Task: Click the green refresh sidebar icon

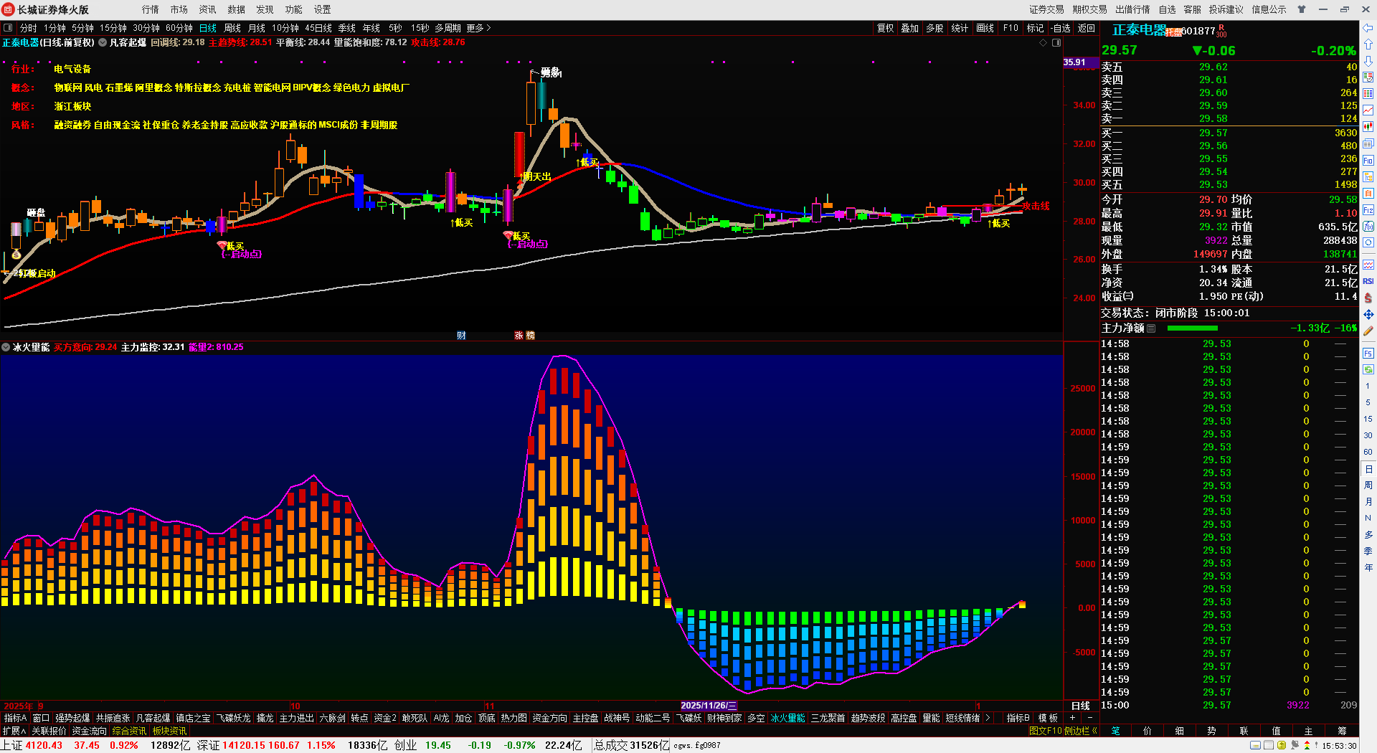Action: click(x=1368, y=369)
